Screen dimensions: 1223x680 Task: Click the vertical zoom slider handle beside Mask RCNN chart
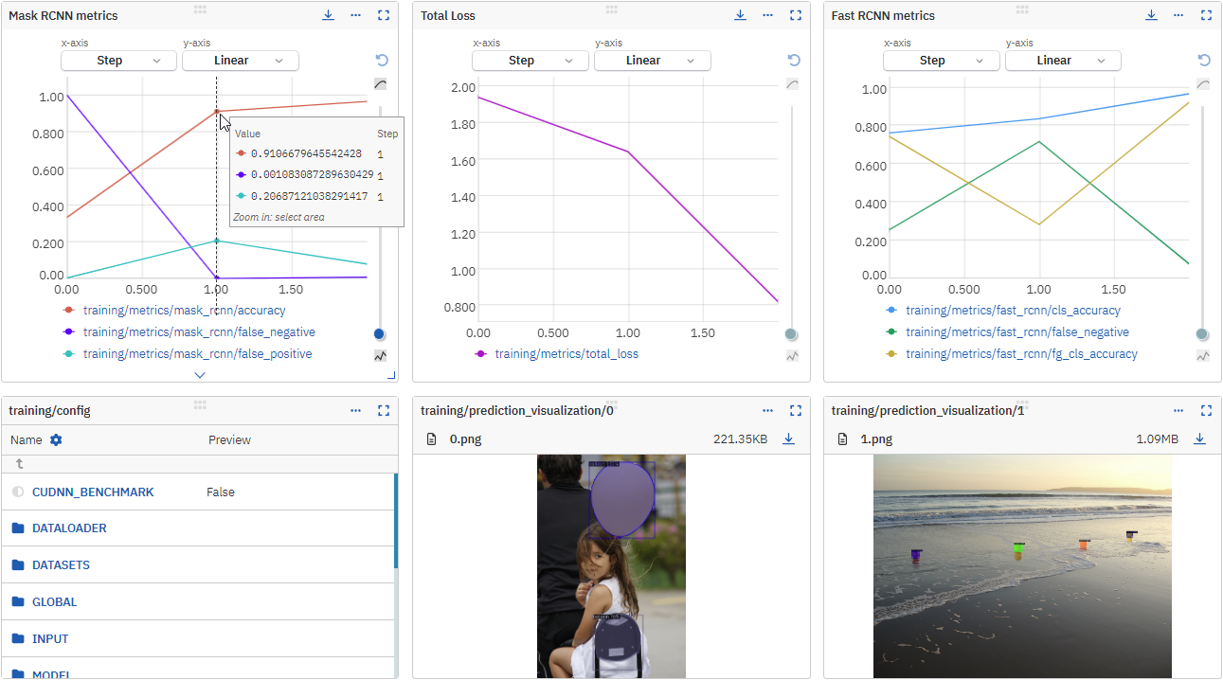[x=379, y=333]
